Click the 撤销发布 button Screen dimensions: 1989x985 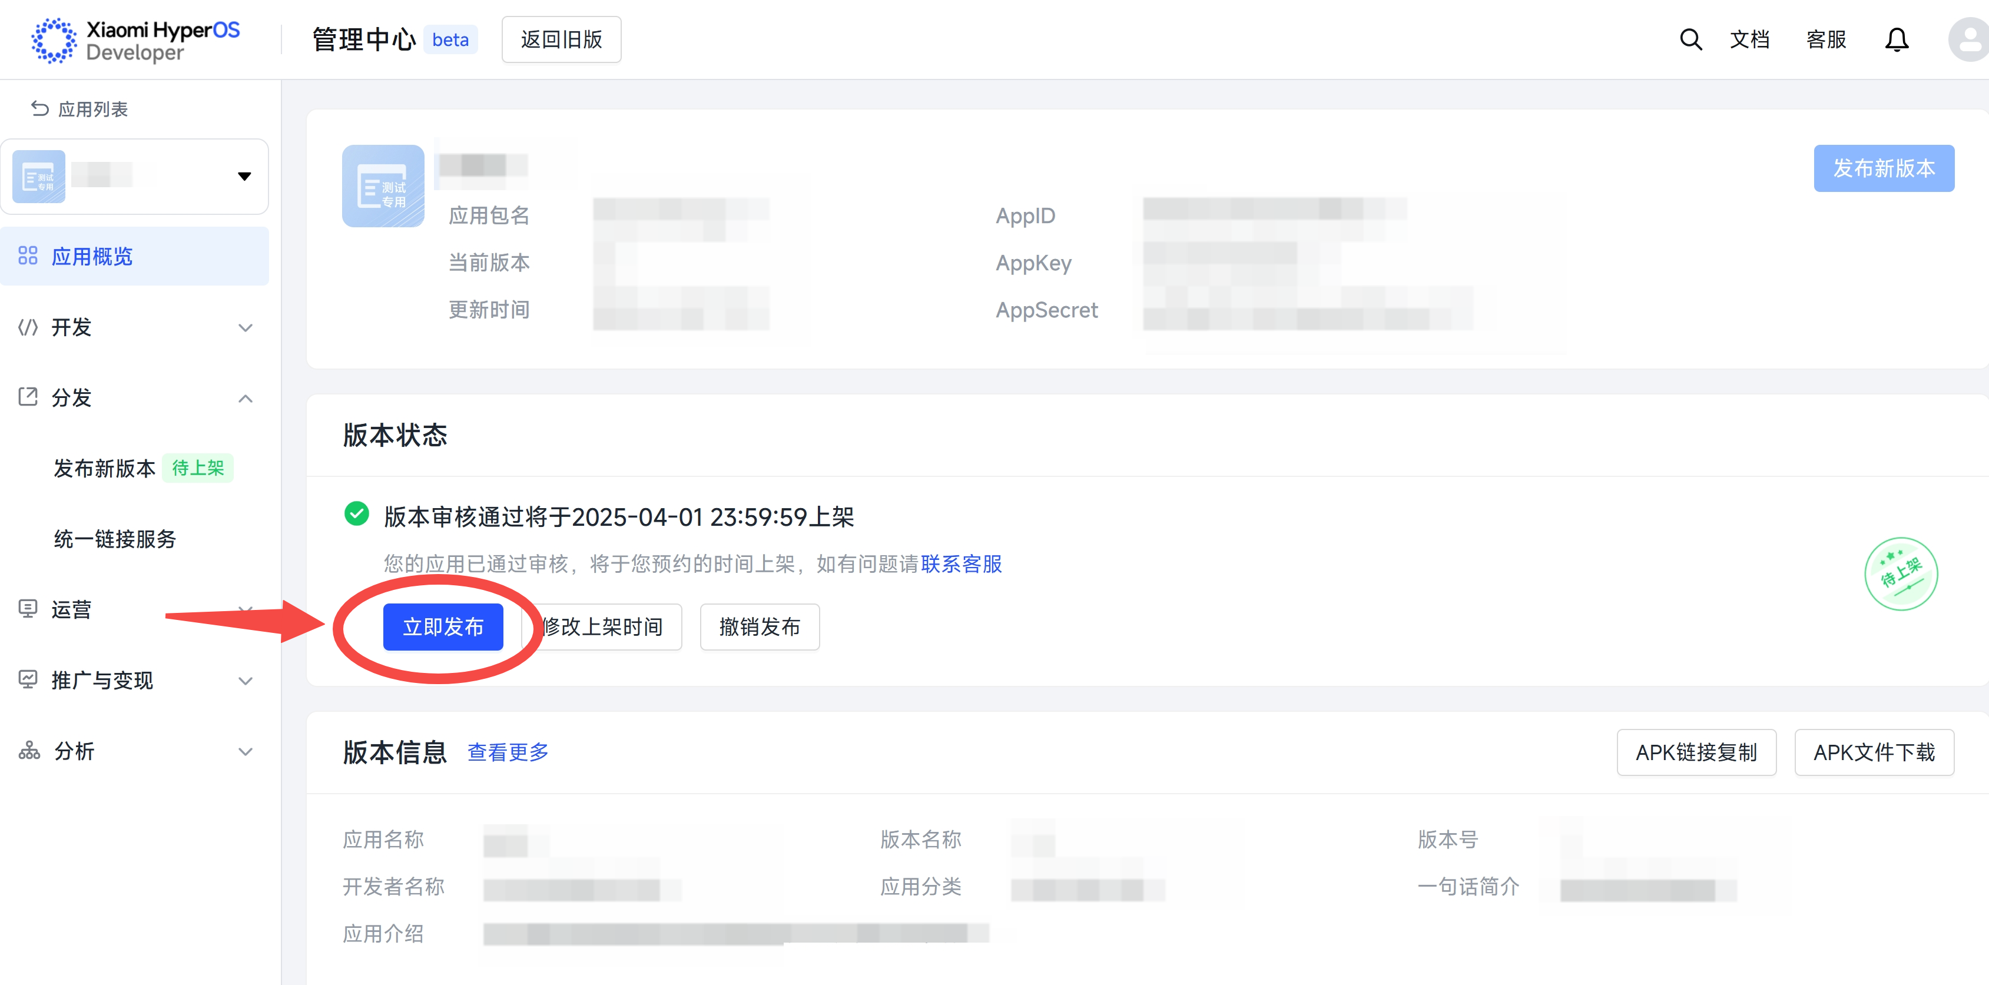(x=759, y=627)
